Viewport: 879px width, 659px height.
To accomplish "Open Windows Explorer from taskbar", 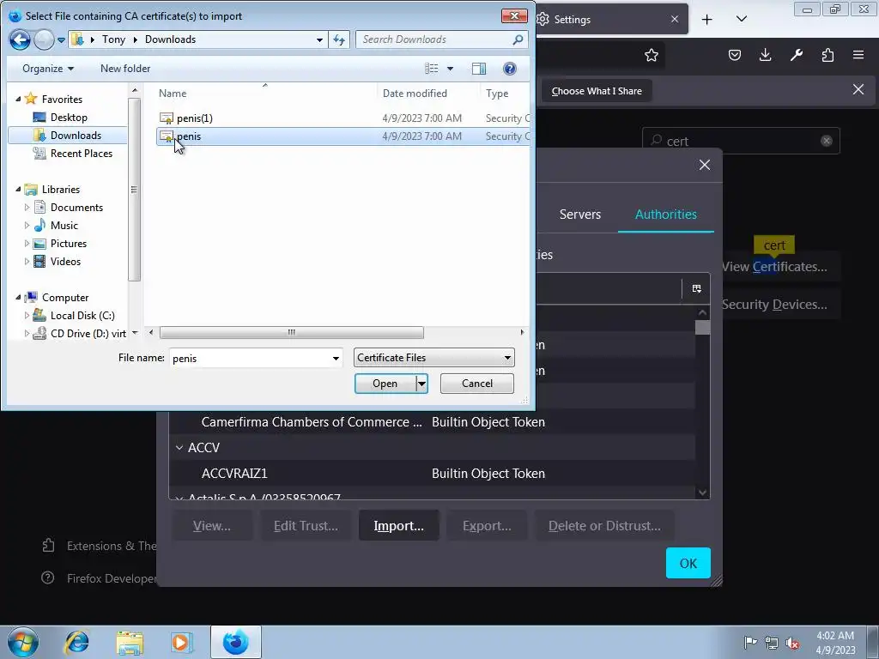I will pos(130,642).
